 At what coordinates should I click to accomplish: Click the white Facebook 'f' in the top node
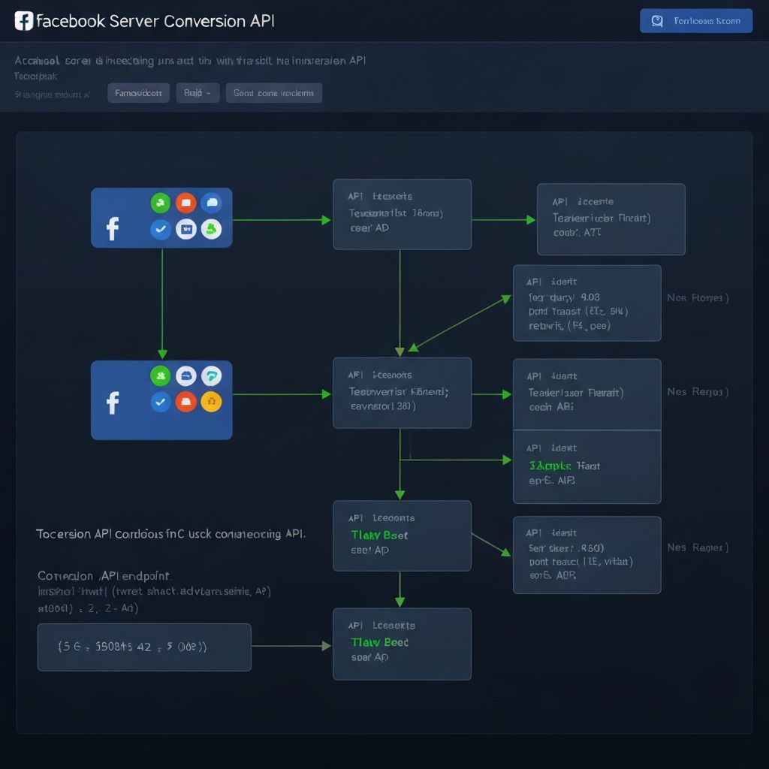point(113,228)
